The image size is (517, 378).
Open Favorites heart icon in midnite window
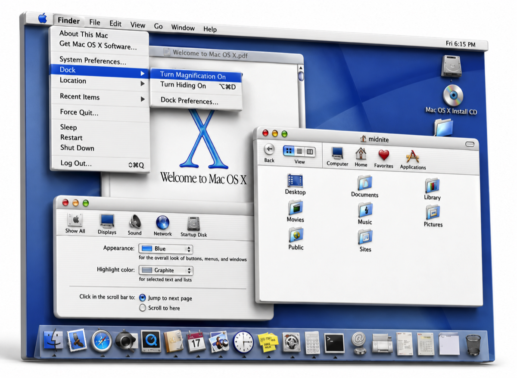(383, 158)
